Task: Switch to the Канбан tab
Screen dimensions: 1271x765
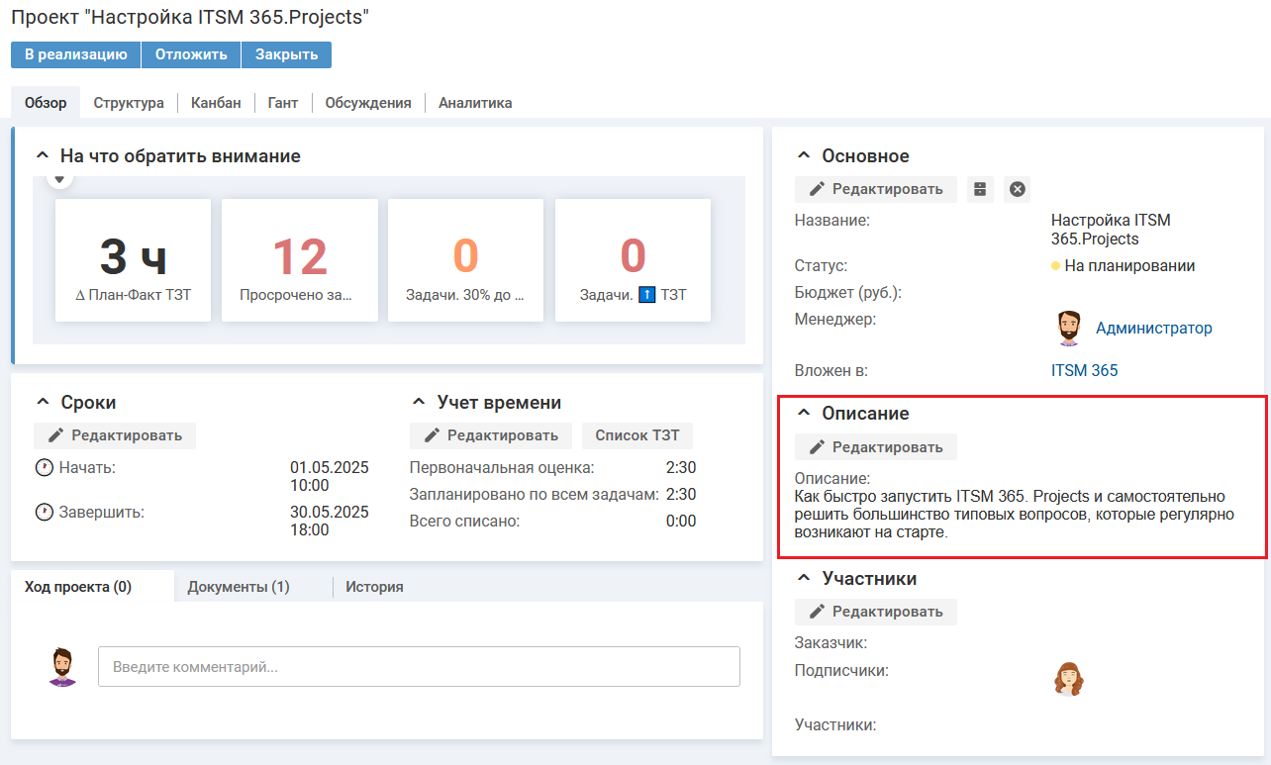Action: 216,103
